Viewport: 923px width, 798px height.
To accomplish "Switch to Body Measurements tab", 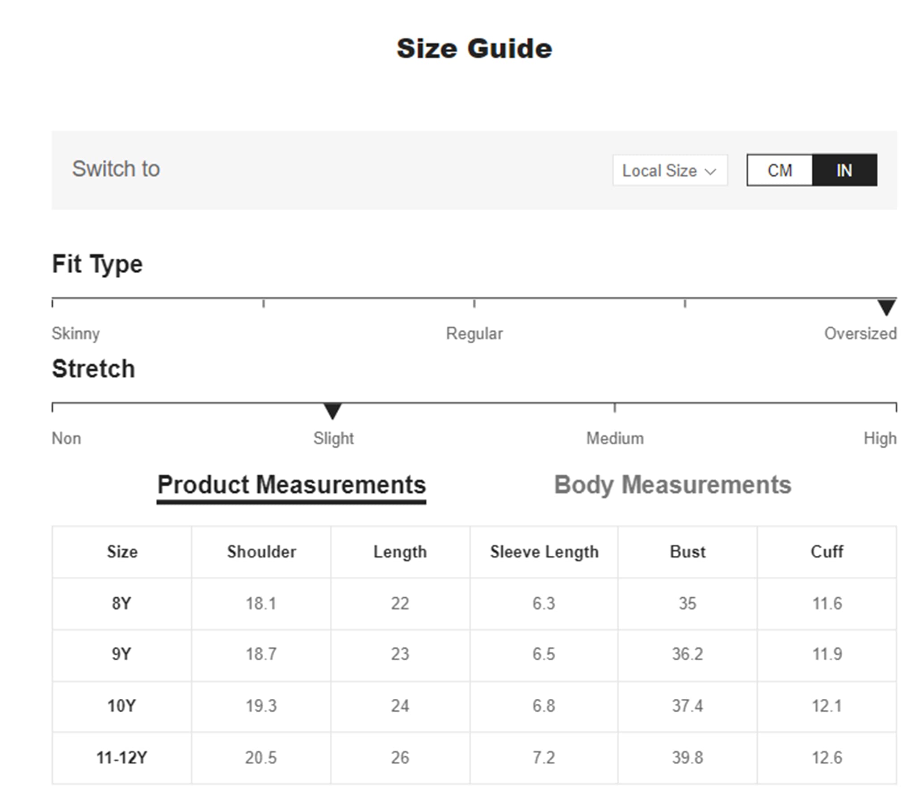I will click(x=672, y=485).
